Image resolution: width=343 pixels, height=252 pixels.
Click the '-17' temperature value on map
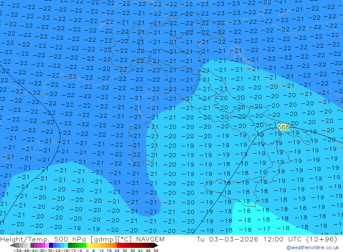click(264, 229)
